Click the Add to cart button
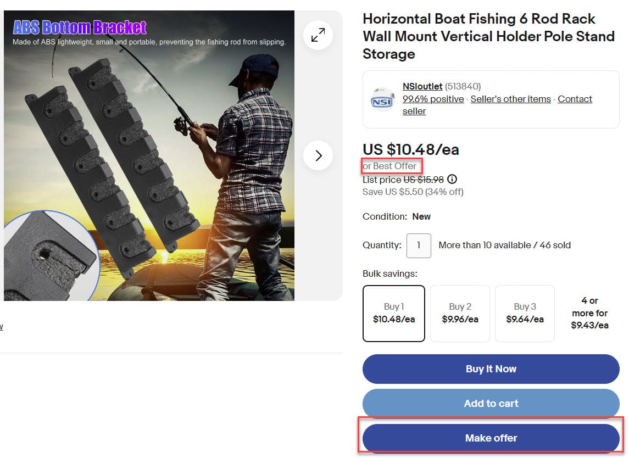The image size is (629, 458). (491, 403)
